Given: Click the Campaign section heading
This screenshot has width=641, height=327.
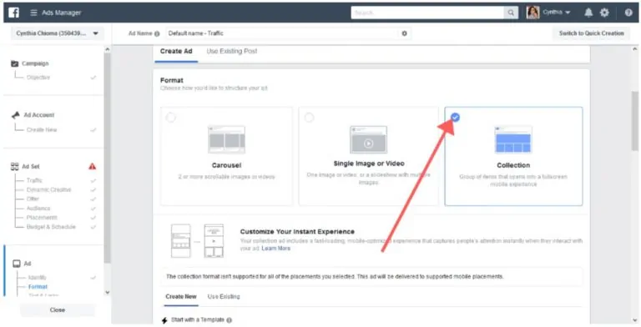Looking at the screenshot, I should tap(35, 63).
